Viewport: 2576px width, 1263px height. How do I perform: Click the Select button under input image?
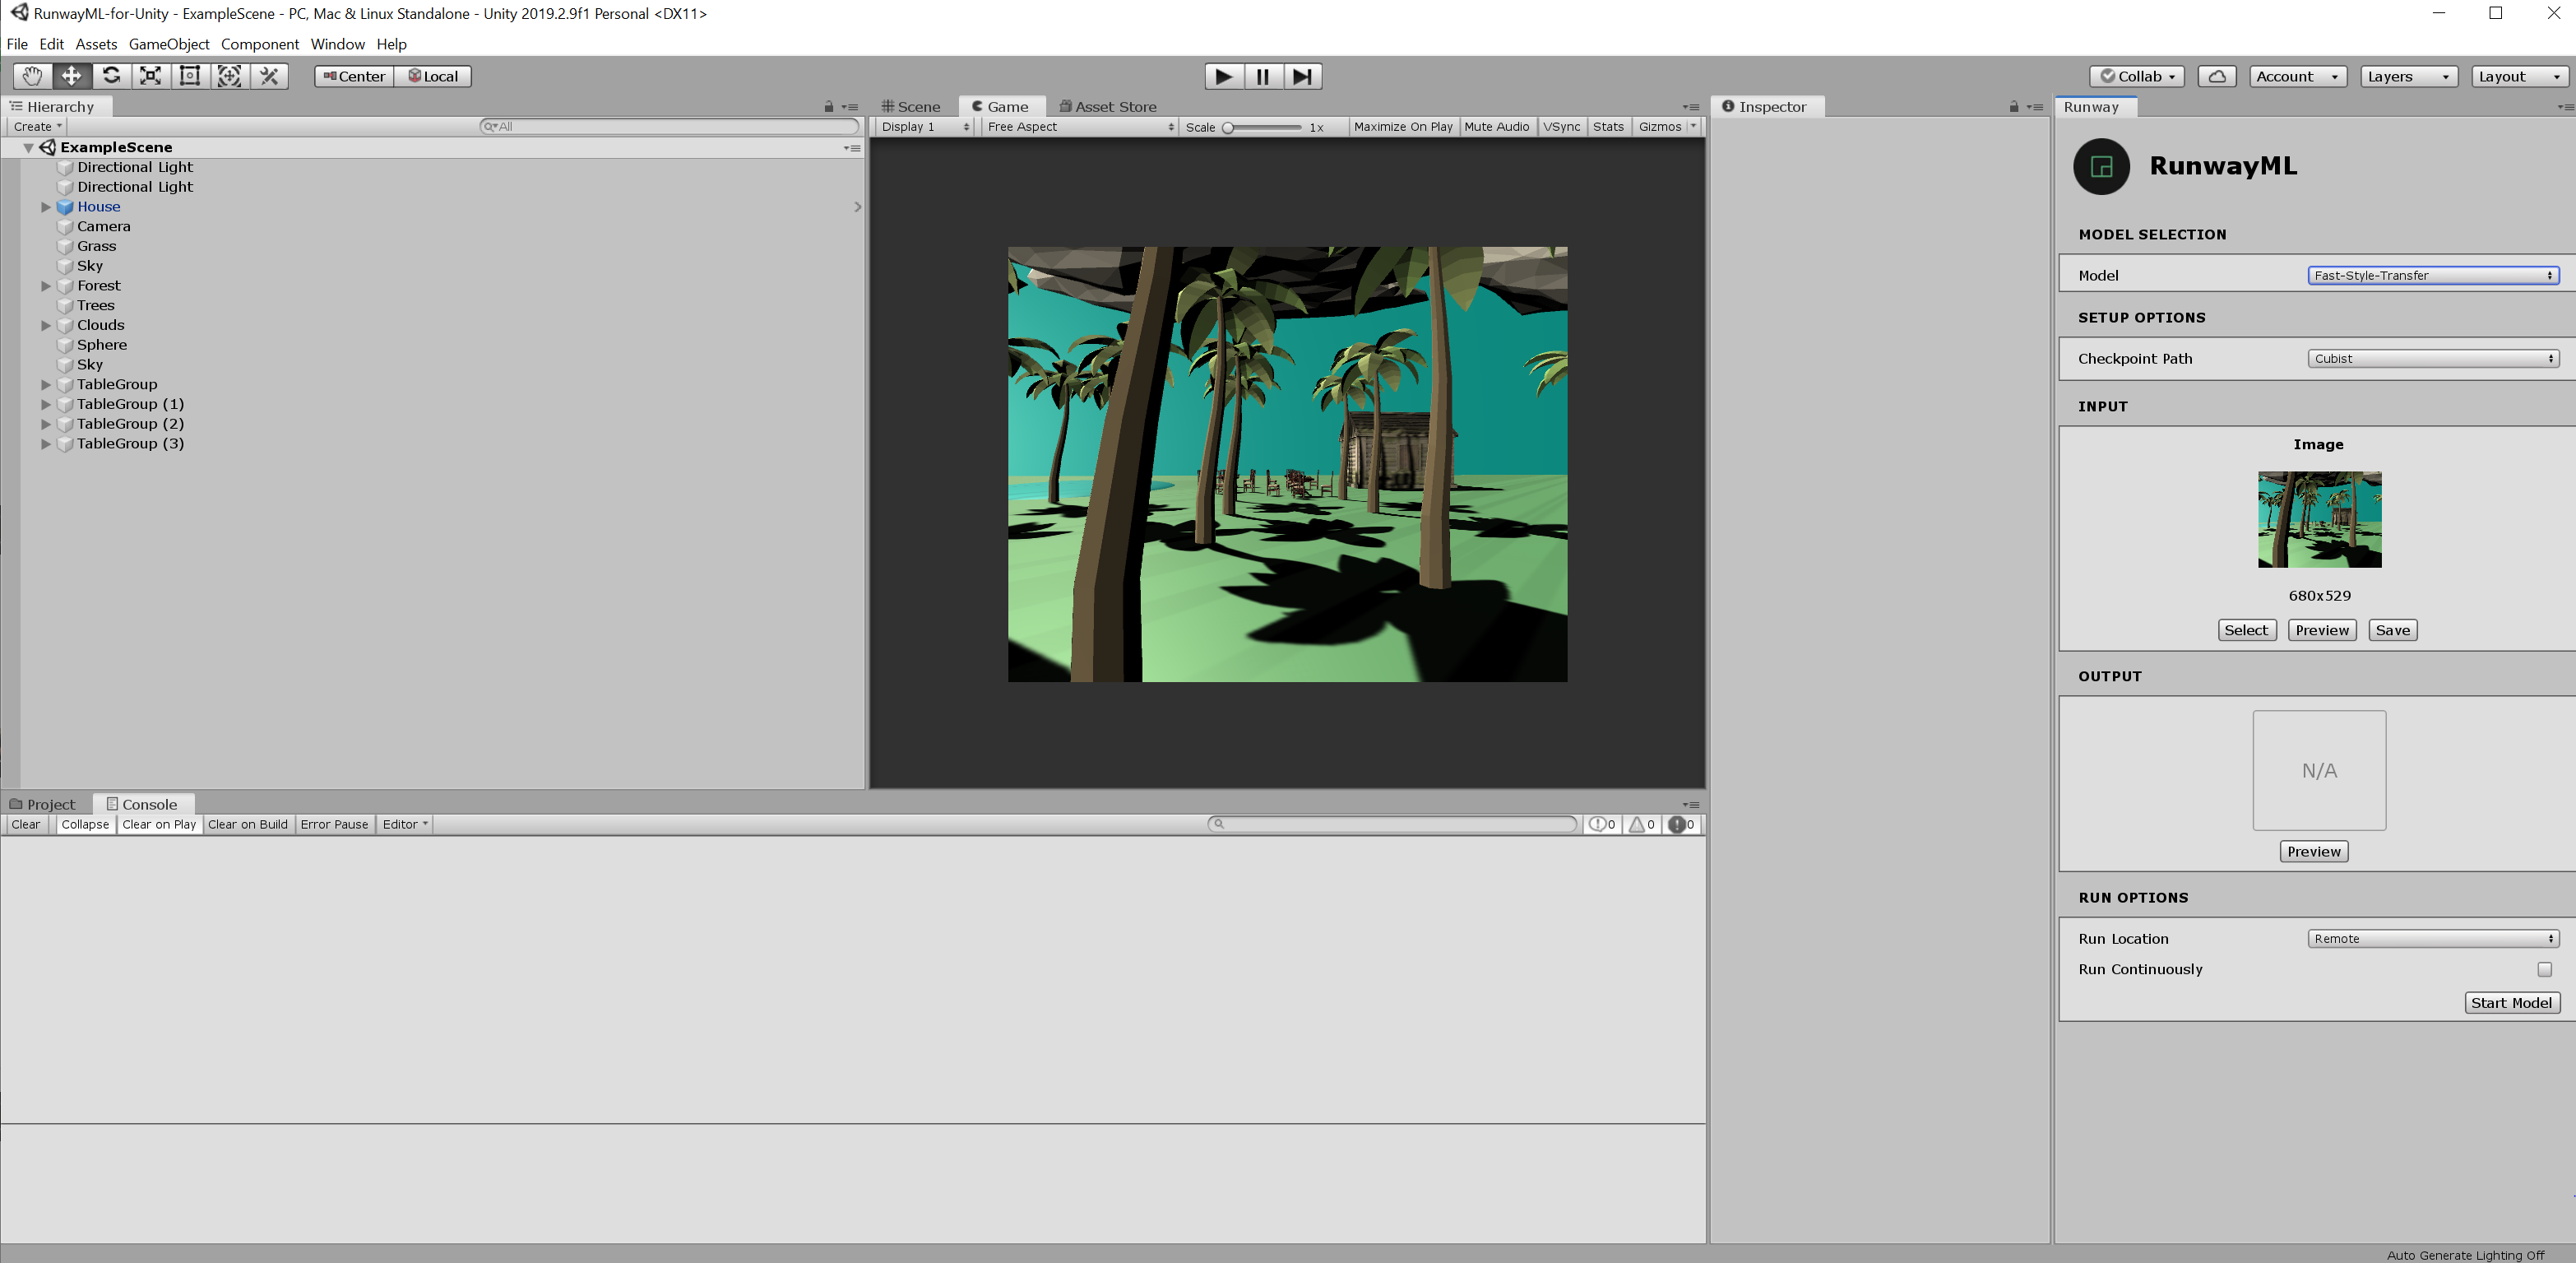point(2245,630)
